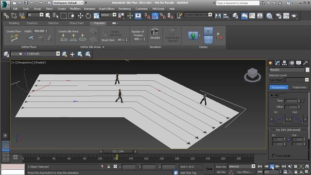Open the Rendering menu

(124, 9)
